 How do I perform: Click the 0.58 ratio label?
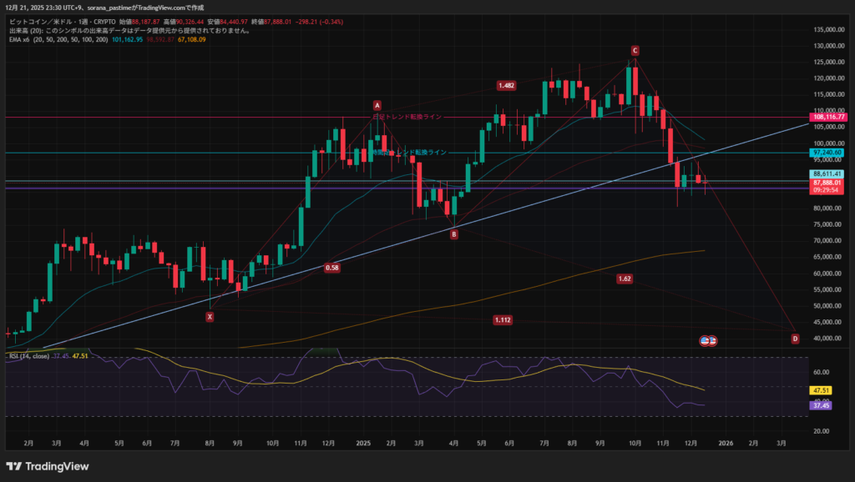pos(331,268)
